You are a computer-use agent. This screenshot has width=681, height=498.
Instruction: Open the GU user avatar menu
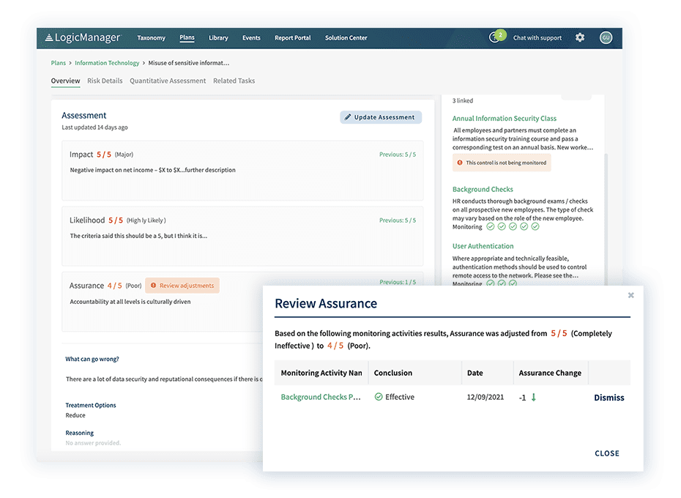click(x=606, y=38)
